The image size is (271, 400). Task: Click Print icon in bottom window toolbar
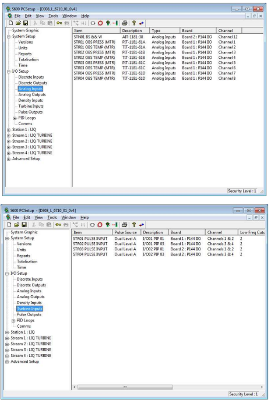click(x=124, y=225)
